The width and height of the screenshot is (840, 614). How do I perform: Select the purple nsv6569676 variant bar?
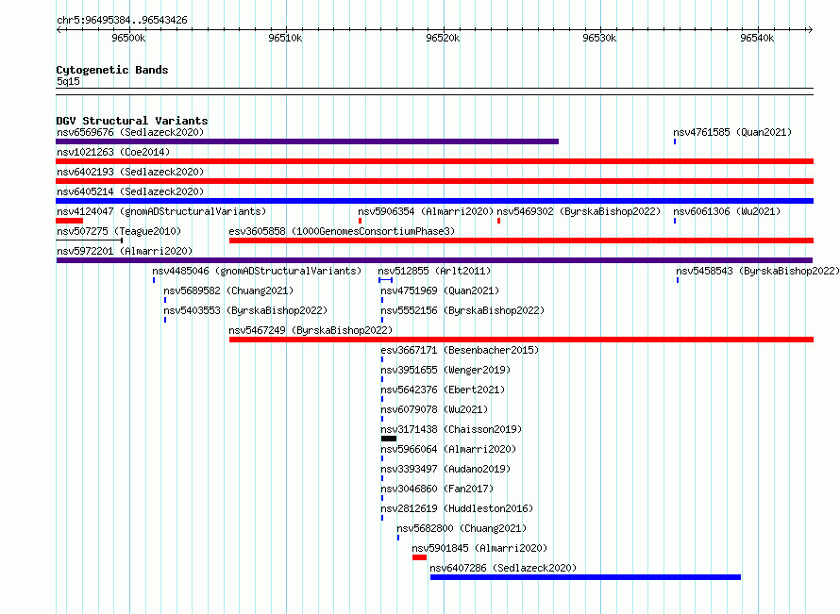(307, 141)
